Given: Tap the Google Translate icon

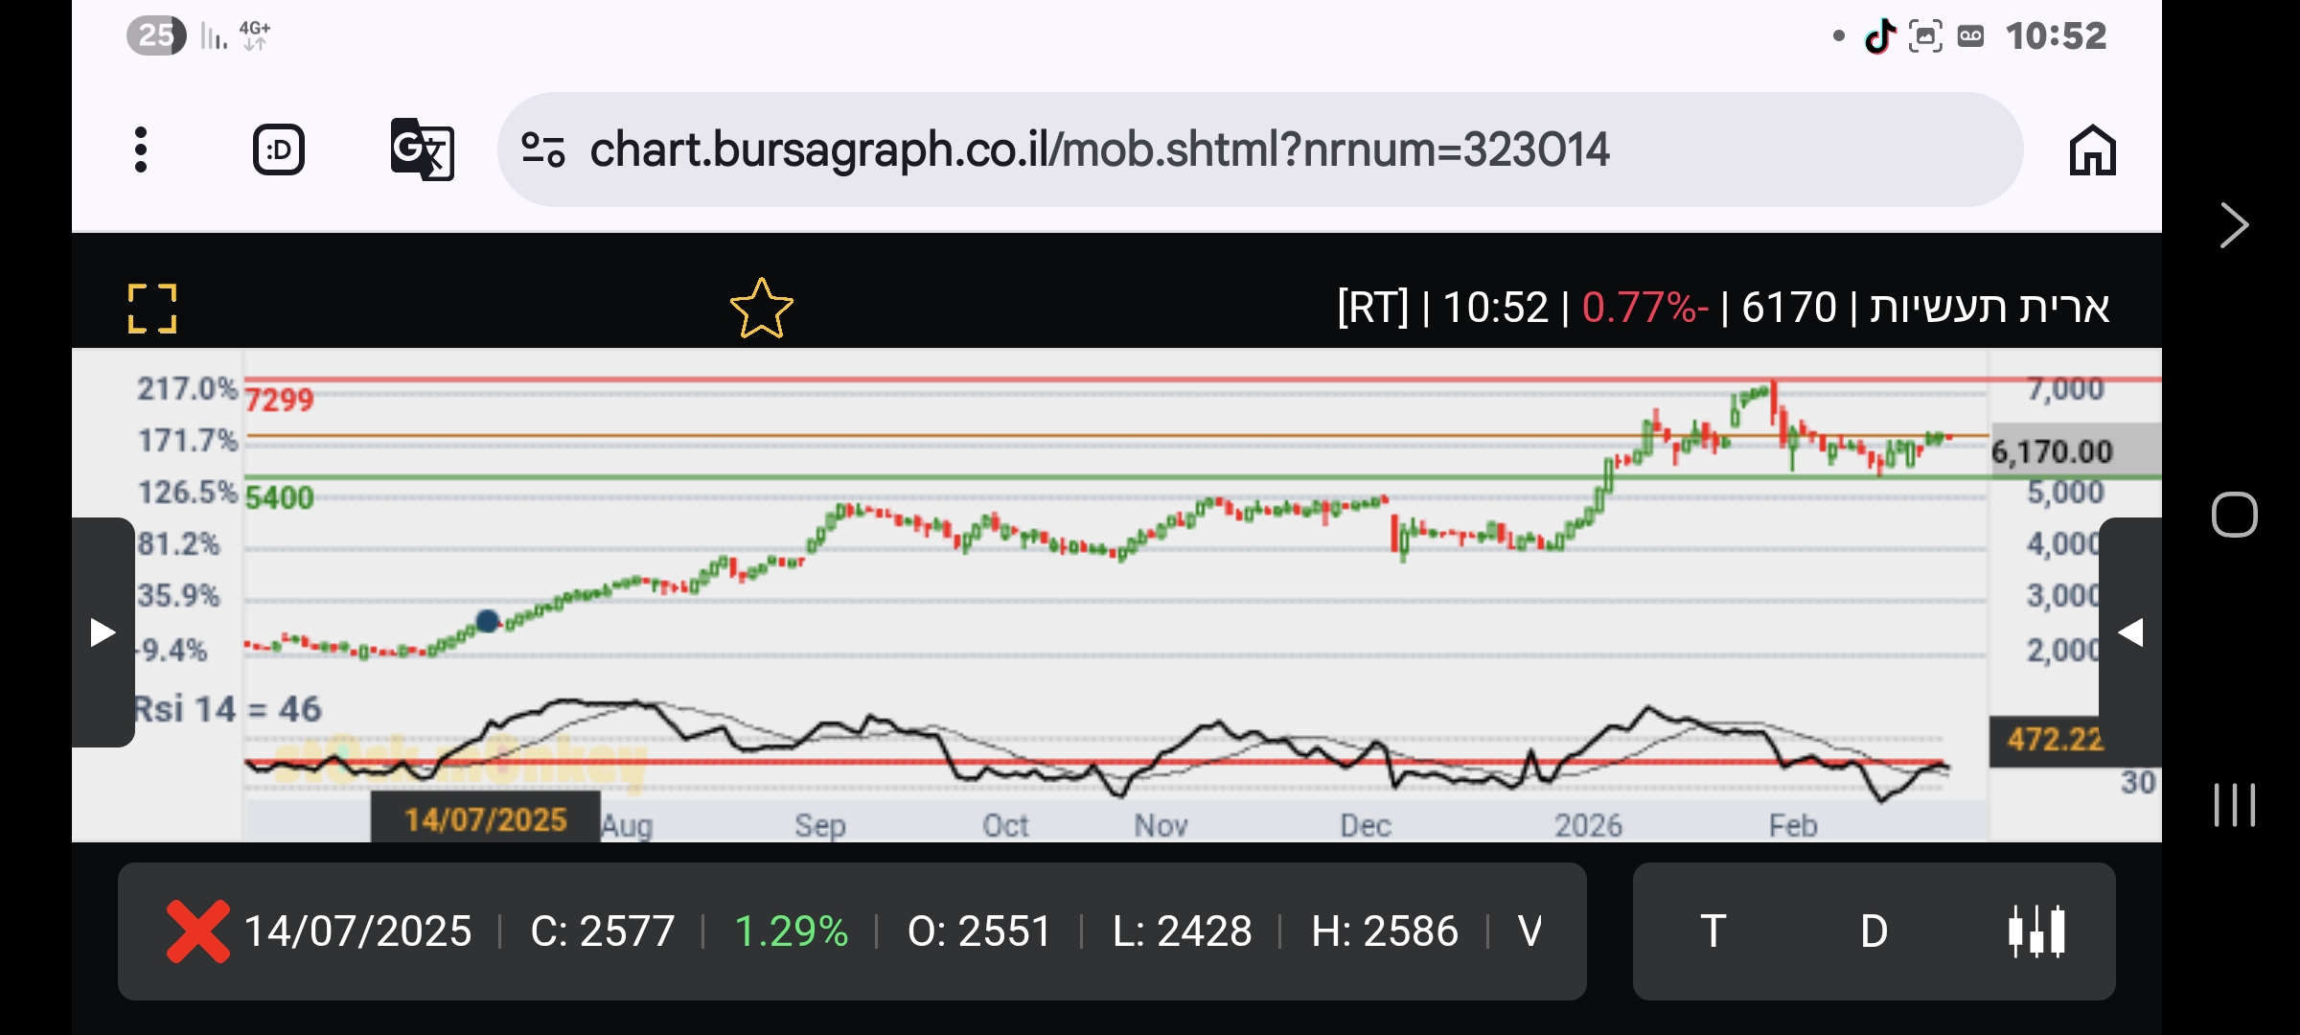Looking at the screenshot, I should point(422,149).
